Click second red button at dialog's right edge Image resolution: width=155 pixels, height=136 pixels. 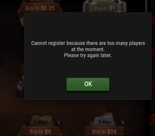click(153, 52)
